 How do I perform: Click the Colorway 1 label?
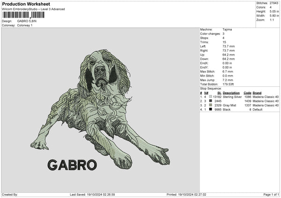click(x=25, y=25)
